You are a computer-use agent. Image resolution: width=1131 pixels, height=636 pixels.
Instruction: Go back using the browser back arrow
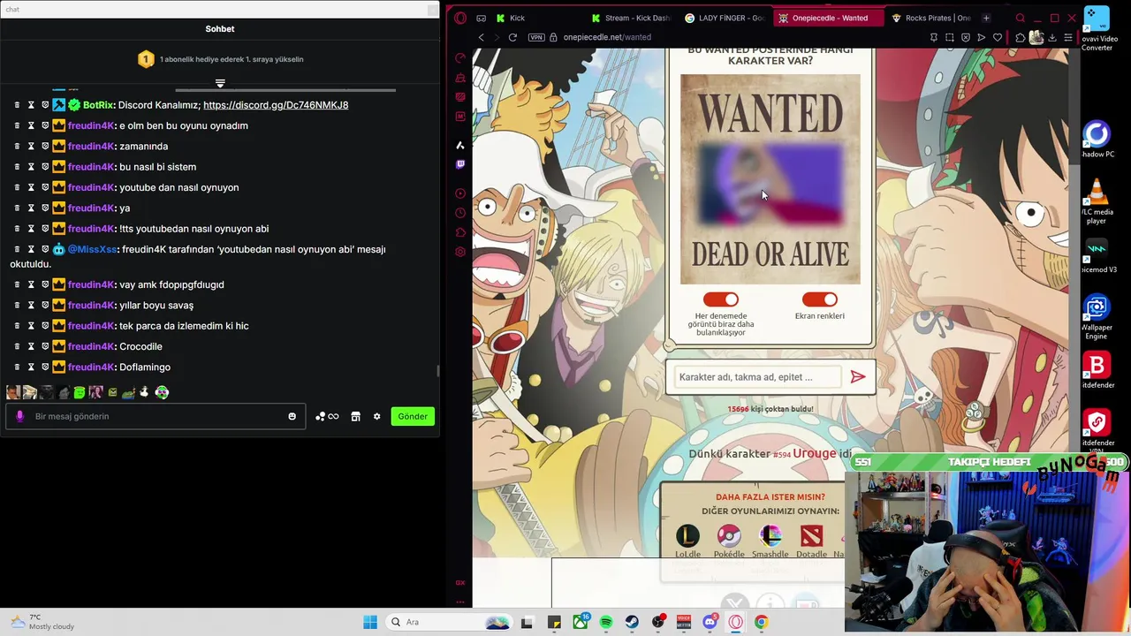481,37
